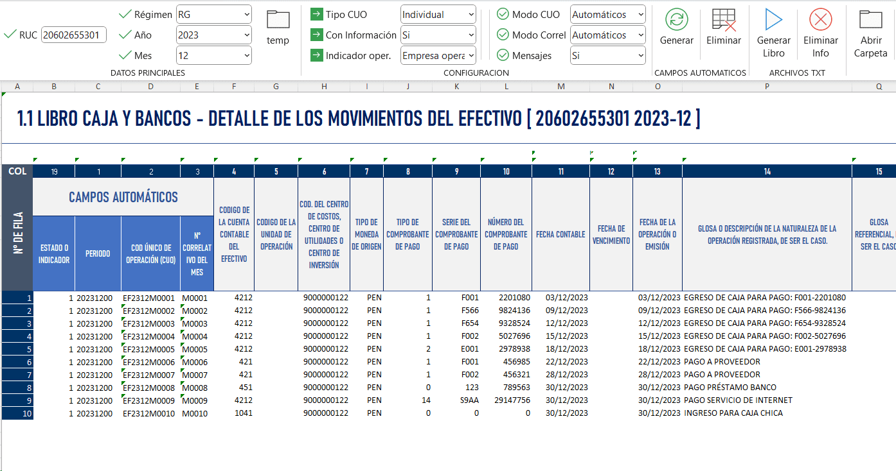Screen dimensions: 896x471
Task: Open the Tipo CUO dropdown showing Individual
Action: pos(438,14)
